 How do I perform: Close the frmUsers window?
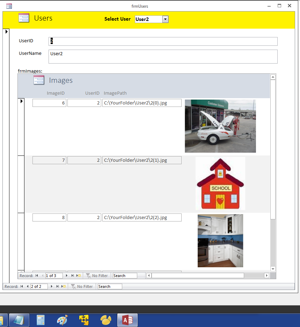pyautogui.click(x=290, y=6)
